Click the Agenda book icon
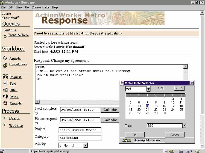The width and height of the screenshot is (205, 153). coord(5,58)
